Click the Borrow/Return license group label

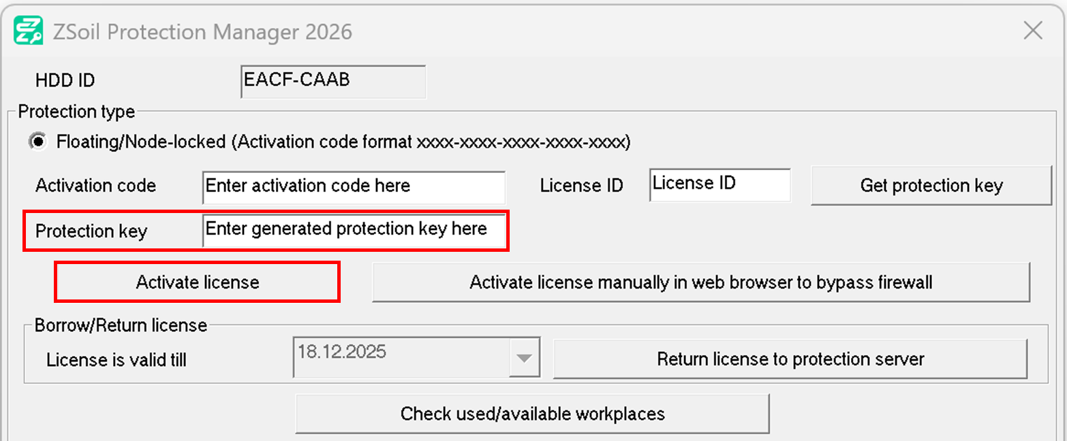pyautogui.click(x=121, y=325)
